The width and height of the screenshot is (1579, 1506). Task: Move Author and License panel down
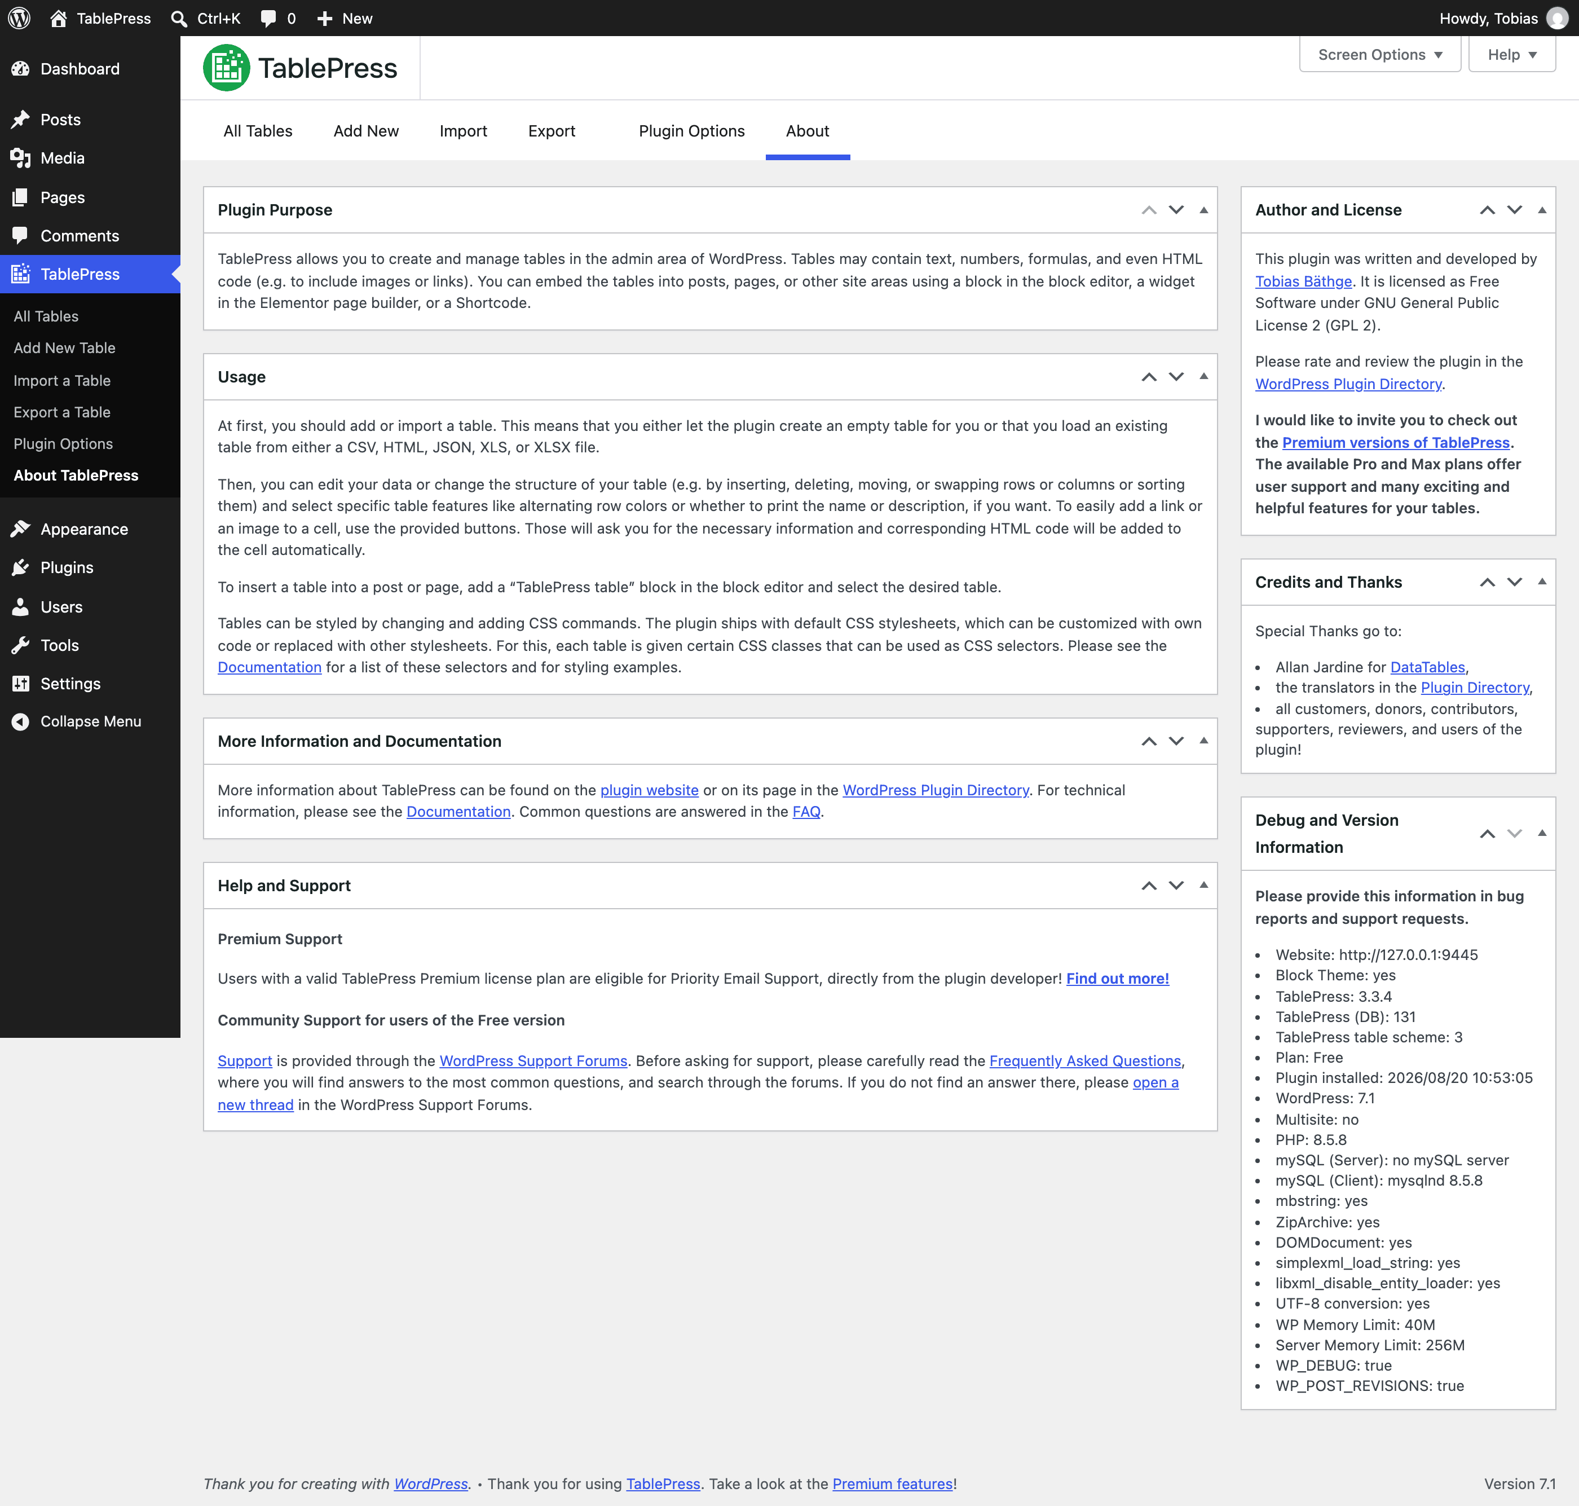[1514, 210]
